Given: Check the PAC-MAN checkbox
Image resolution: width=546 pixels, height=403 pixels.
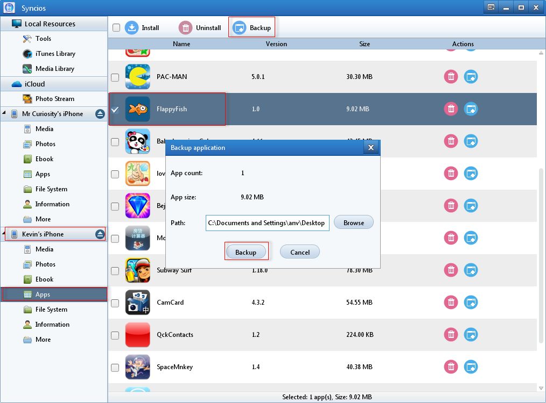Looking at the screenshot, I should click(115, 77).
